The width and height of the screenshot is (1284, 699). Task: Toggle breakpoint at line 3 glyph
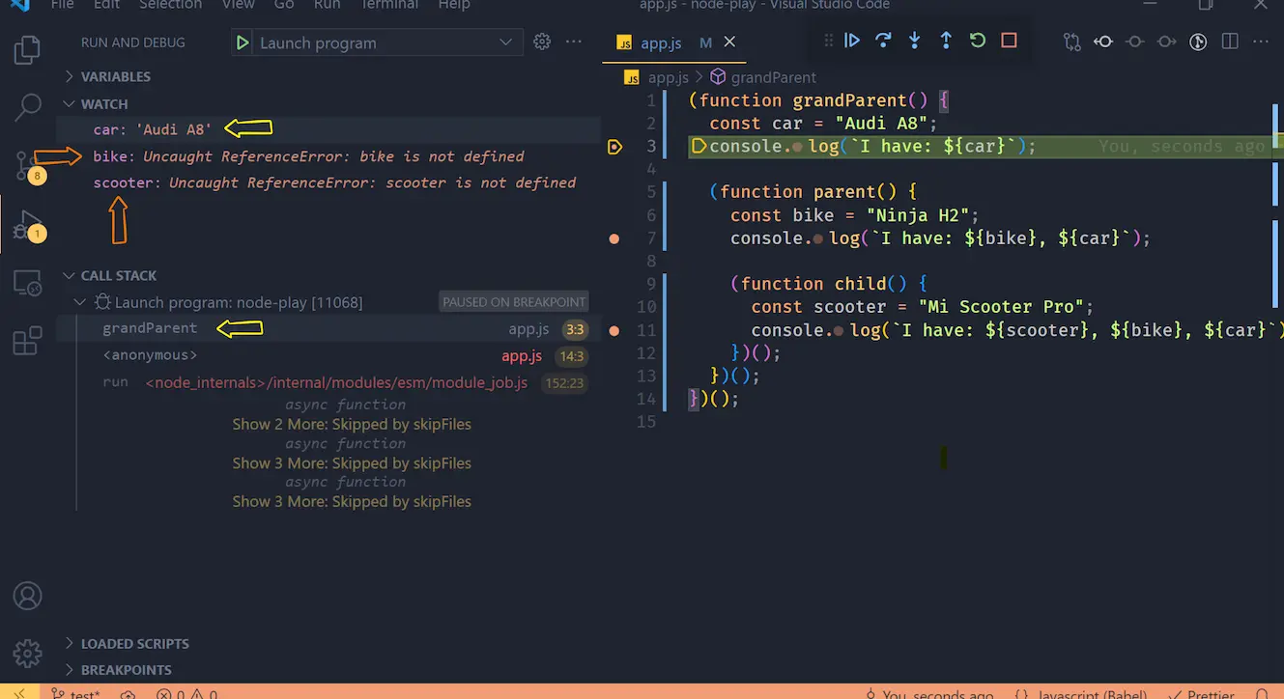tap(614, 147)
